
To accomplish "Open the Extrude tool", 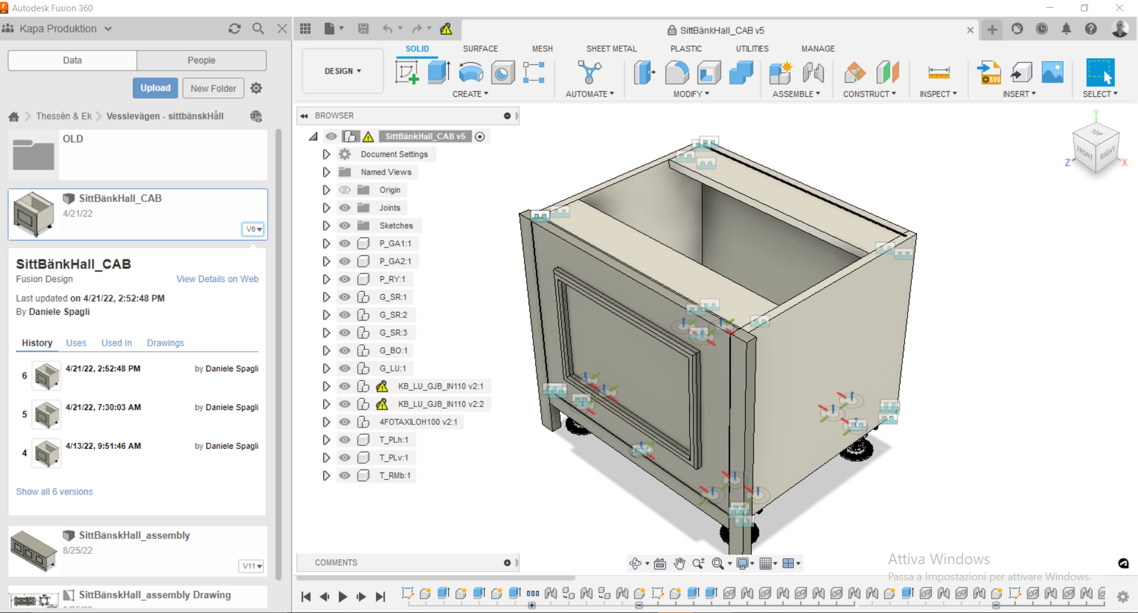I will tap(439, 73).
